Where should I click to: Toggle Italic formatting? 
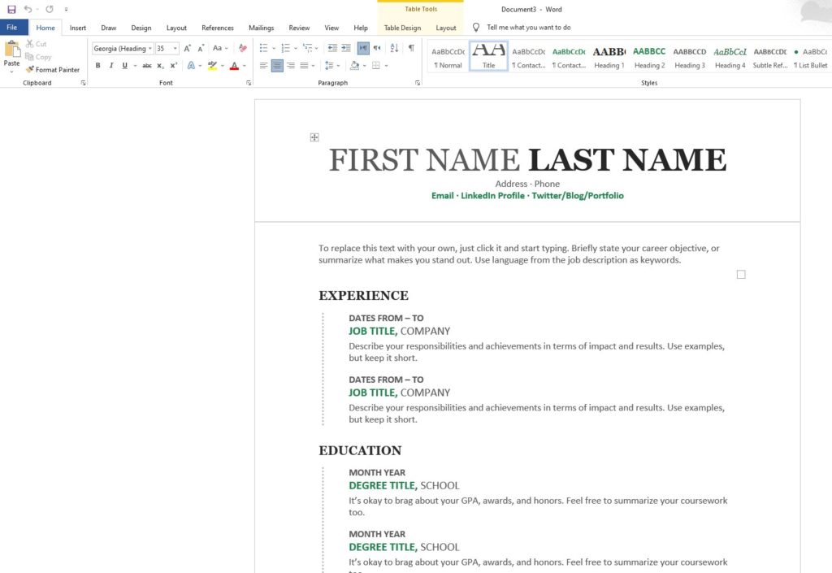[x=110, y=66]
